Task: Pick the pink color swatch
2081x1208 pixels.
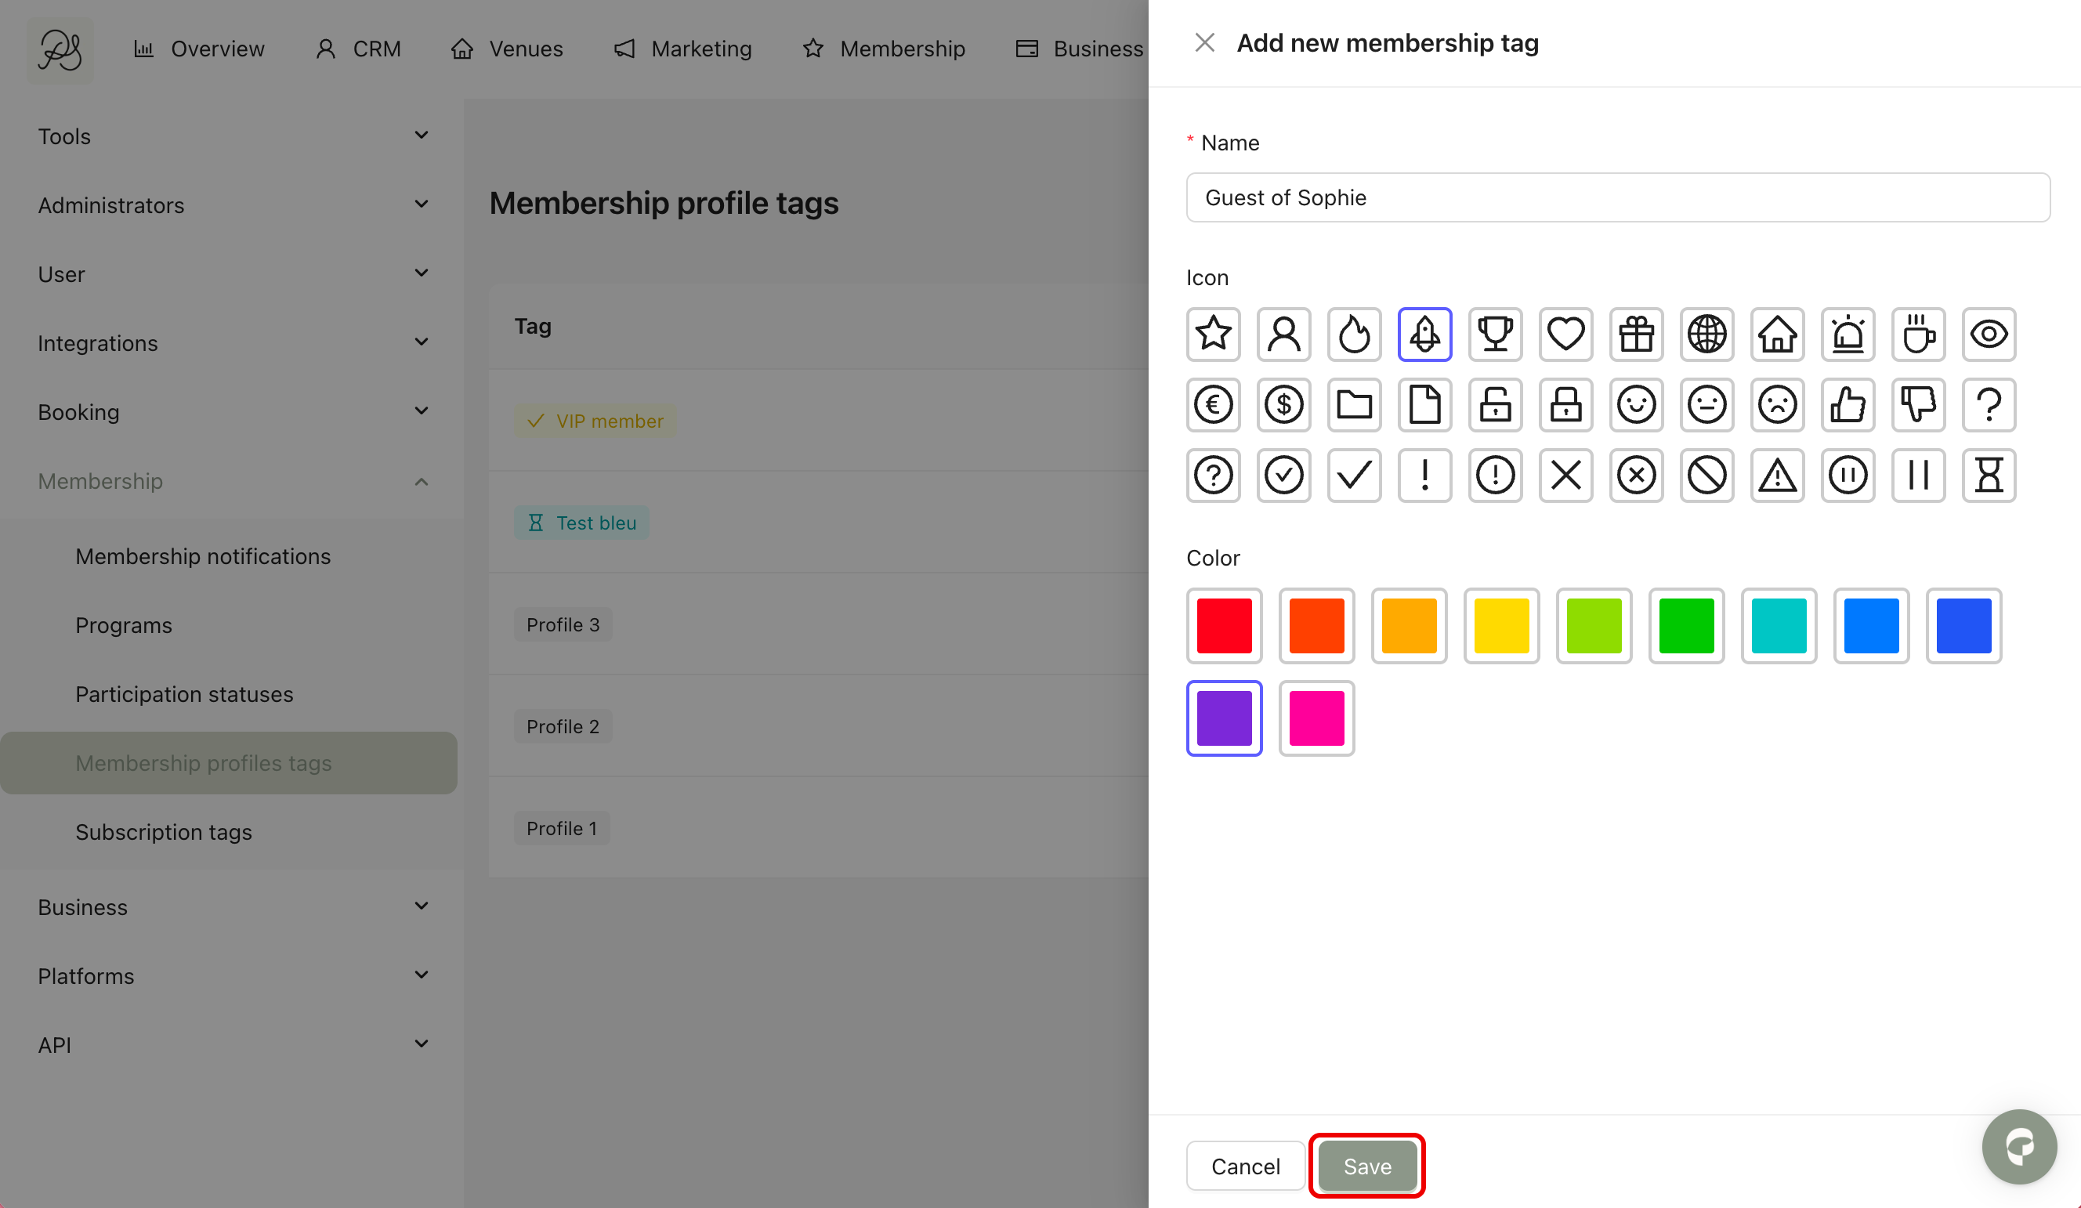Action: [1316, 718]
